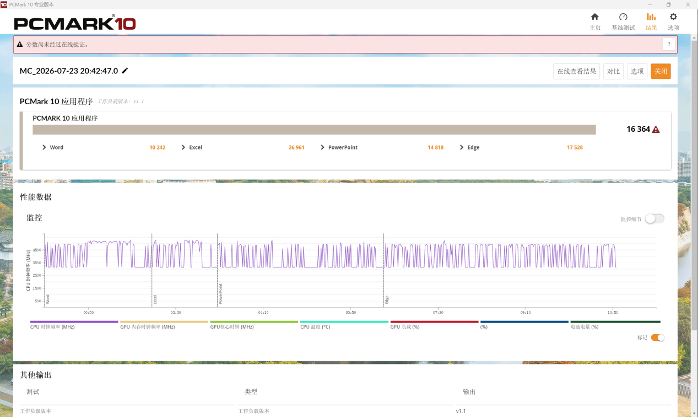The height and width of the screenshot is (417, 698).
Task: Click the pencil icon to rename result
Action: (x=125, y=71)
